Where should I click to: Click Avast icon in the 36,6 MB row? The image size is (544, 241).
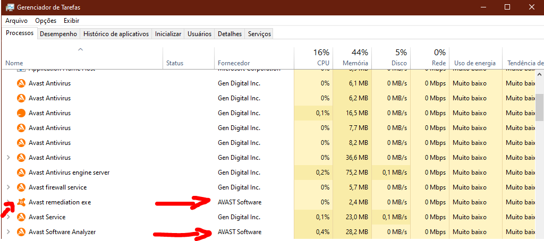(x=21, y=158)
